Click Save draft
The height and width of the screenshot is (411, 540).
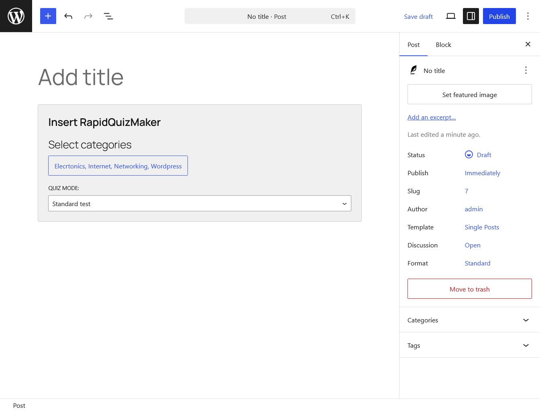click(418, 16)
